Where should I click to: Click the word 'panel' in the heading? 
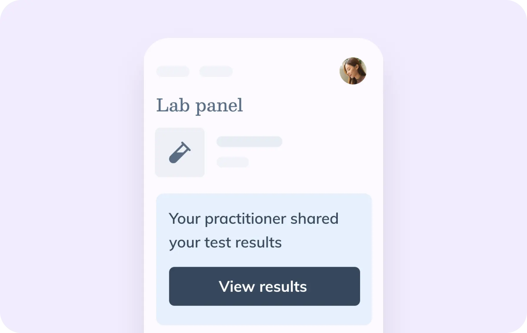[x=219, y=106]
